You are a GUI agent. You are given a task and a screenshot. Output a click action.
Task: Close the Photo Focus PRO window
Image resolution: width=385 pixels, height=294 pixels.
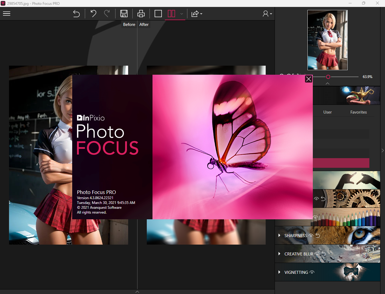click(378, 3)
